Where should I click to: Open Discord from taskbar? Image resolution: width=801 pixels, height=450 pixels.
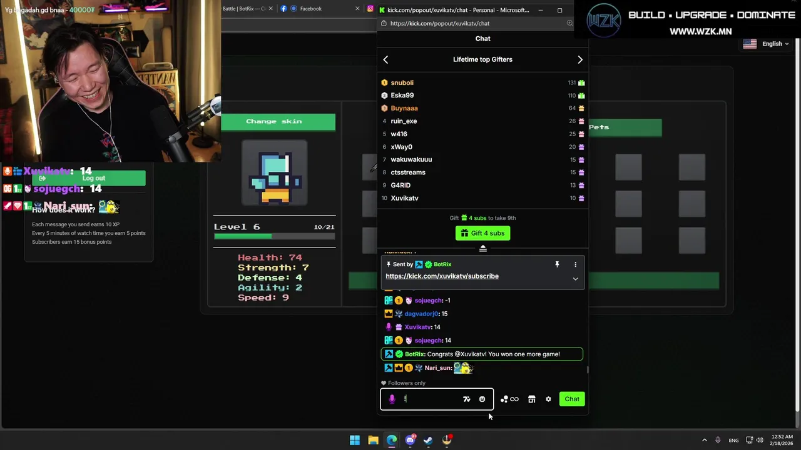pyautogui.click(x=410, y=440)
